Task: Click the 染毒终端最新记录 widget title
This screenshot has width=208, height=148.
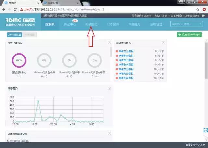Action: [18, 134]
